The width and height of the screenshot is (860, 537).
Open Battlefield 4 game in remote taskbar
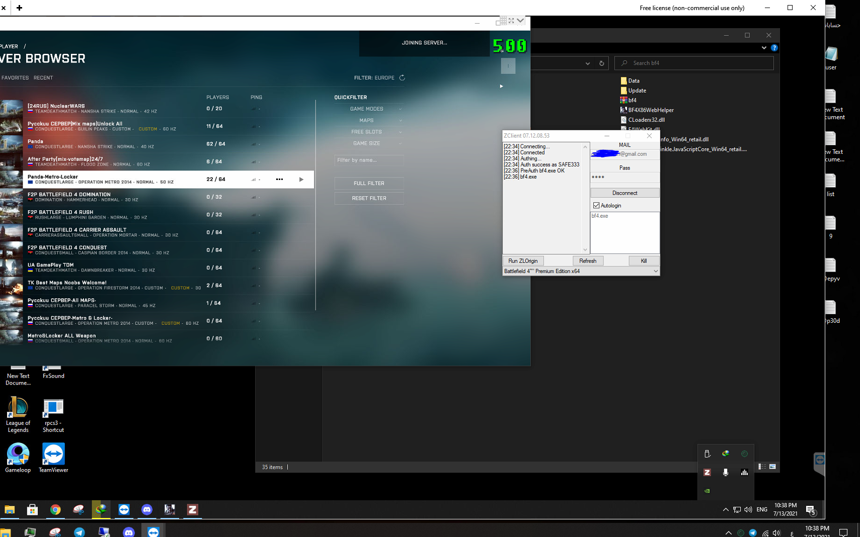(x=170, y=509)
